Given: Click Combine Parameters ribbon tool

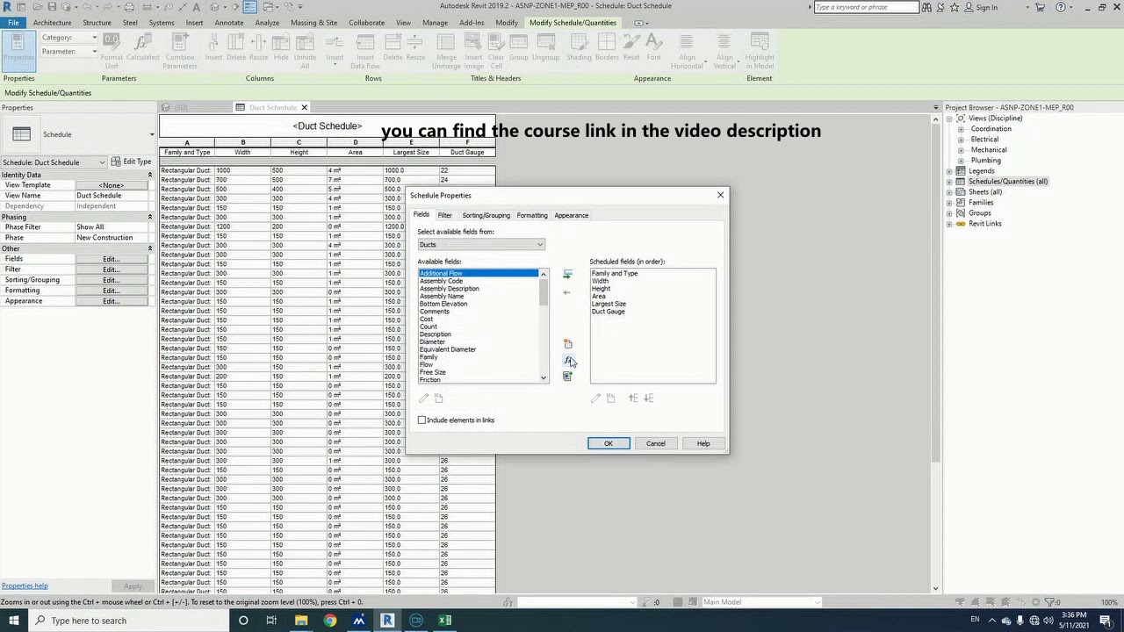Looking at the screenshot, I should (x=180, y=51).
